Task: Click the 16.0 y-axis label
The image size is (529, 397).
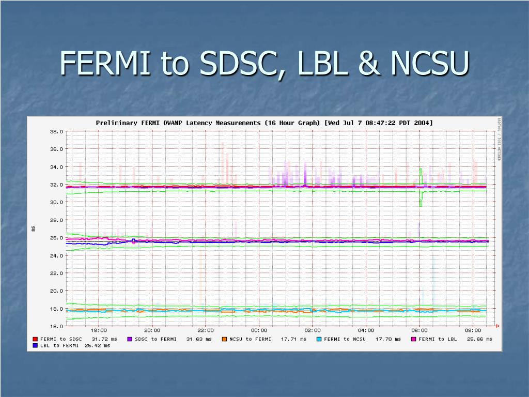Action: (56, 327)
